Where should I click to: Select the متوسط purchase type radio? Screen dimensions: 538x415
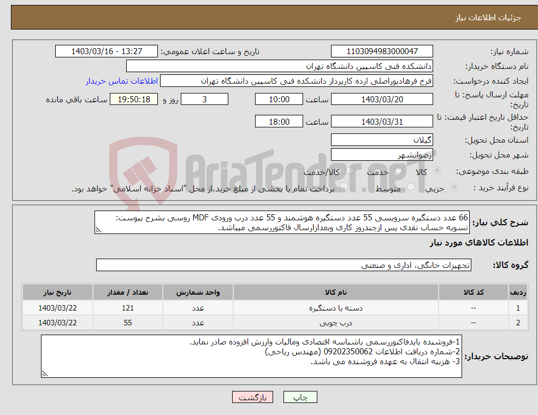[x=411, y=187]
